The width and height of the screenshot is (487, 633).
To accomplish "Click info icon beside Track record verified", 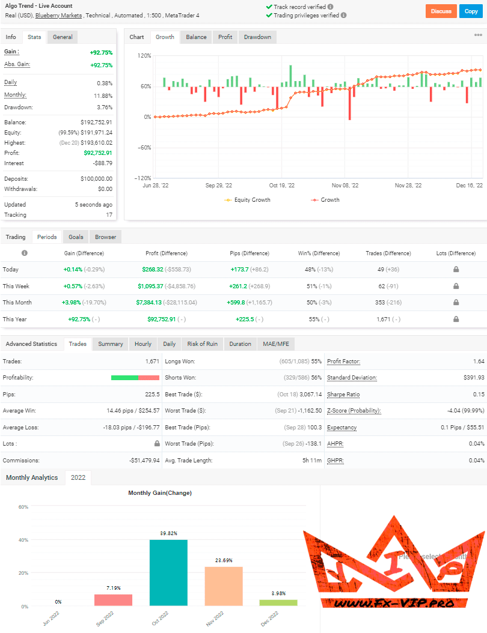I will pos(331,7).
